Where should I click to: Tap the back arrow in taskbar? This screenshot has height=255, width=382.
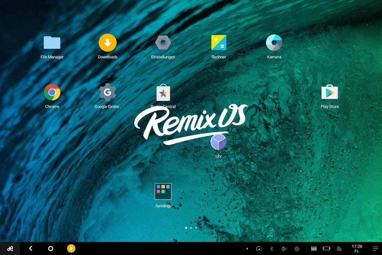tap(30, 248)
